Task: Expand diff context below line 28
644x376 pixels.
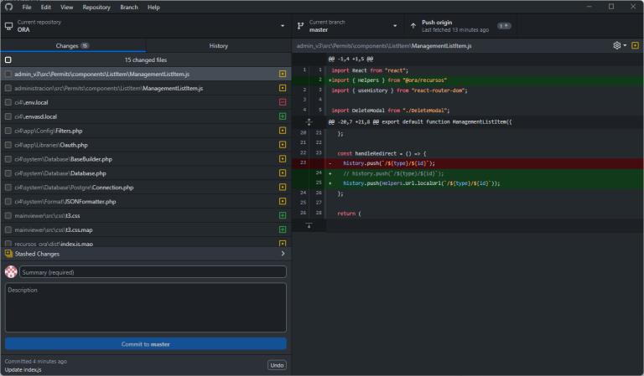Action: pos(309,225)
